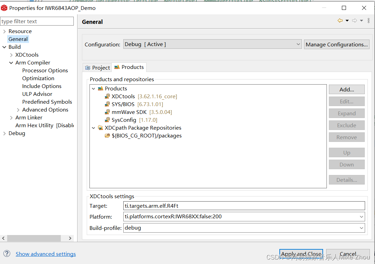Select the mmWave SDK package icon
The image size is (375, 264).
pos(107,112)
